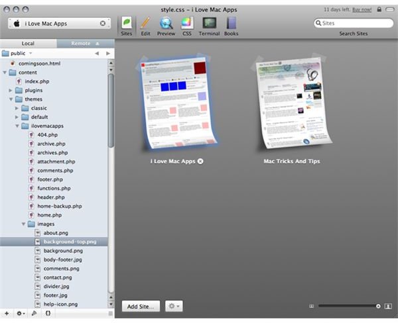Click the php icon beside 404.php
The width and height of the screenshot is (398, 323).
click(31, 134)
